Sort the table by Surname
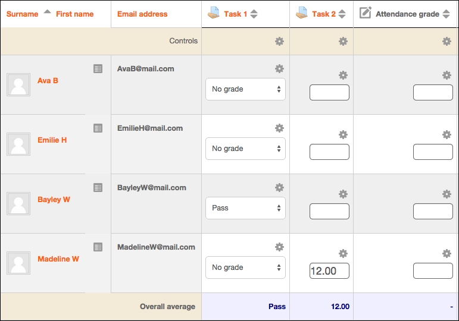 (x=22, y=14)
